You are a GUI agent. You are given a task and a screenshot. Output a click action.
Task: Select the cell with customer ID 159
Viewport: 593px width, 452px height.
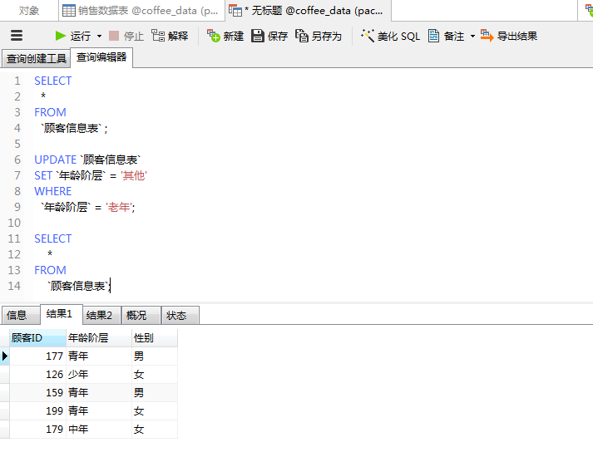[37, 393]
